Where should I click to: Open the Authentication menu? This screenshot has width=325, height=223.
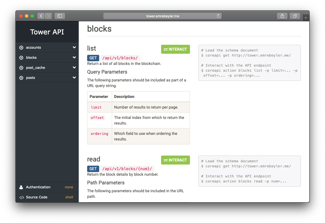47,187
